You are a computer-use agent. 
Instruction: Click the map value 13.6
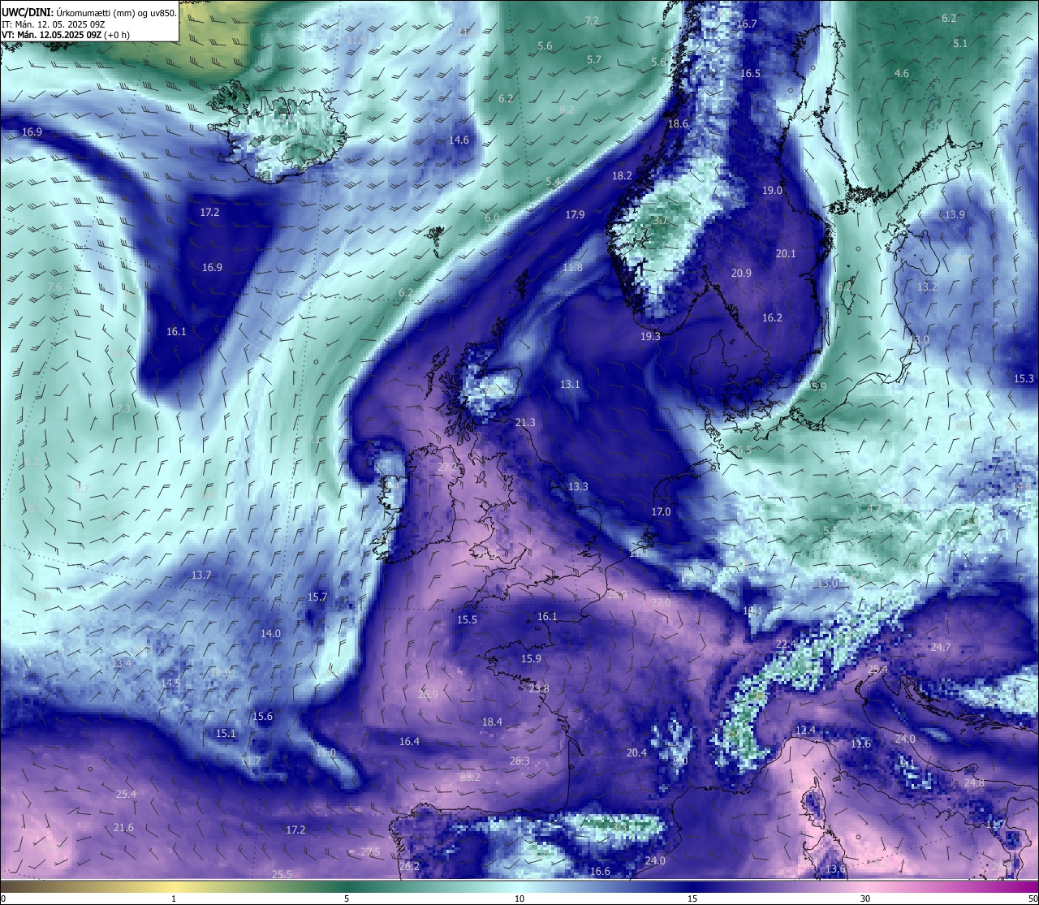pos(835,868)
